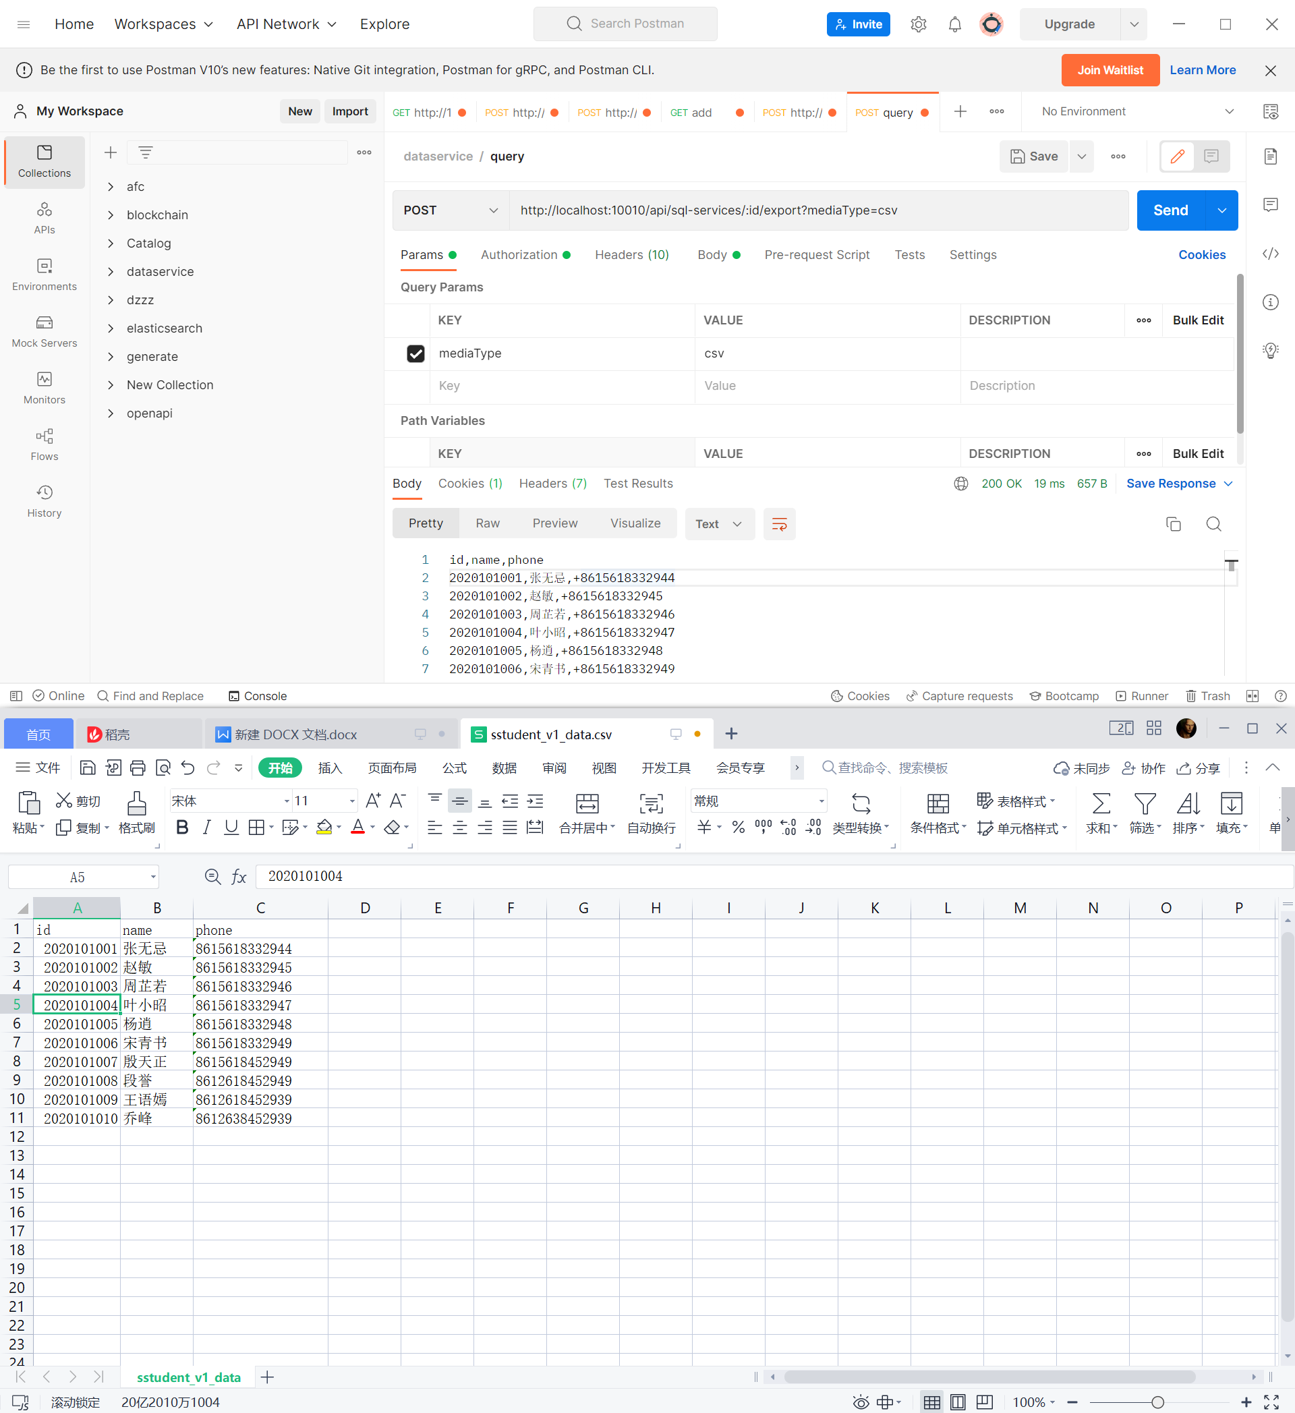Click the Undo icon in the WPS quick toolbar
Screen dimensions: 1295x1413
pos(188,768)
